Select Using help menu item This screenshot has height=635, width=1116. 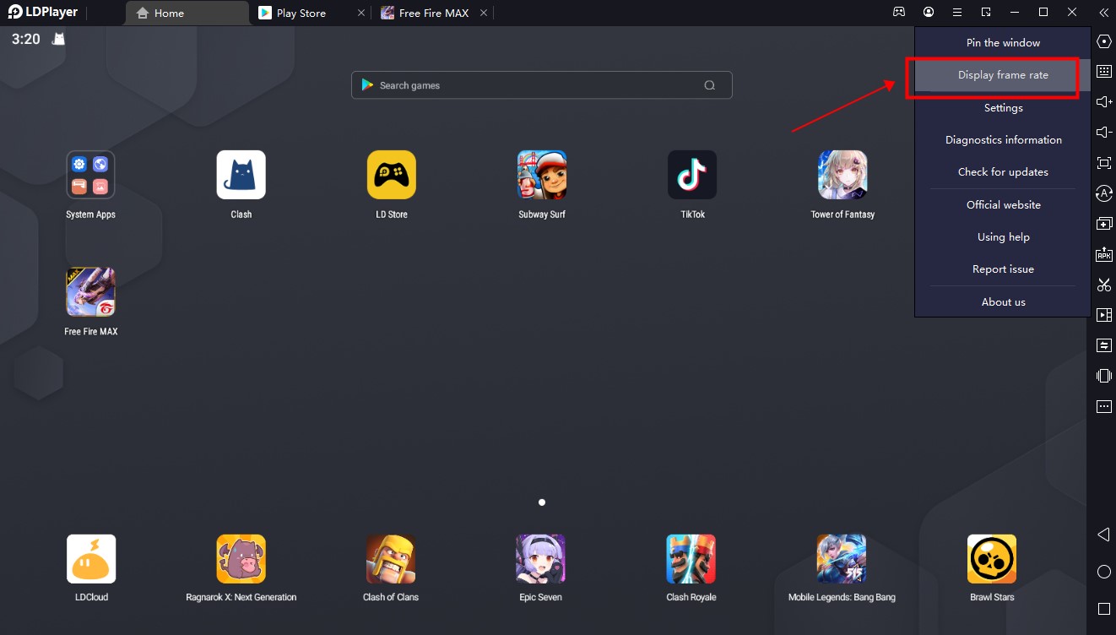tap(1003, 237)
